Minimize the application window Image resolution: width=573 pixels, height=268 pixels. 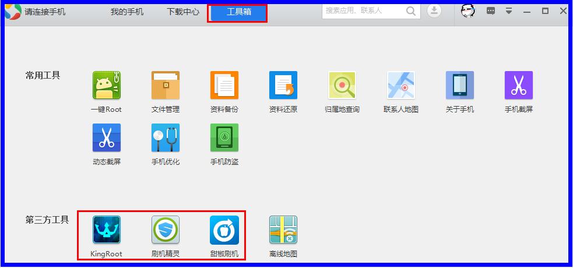(526, 11)
